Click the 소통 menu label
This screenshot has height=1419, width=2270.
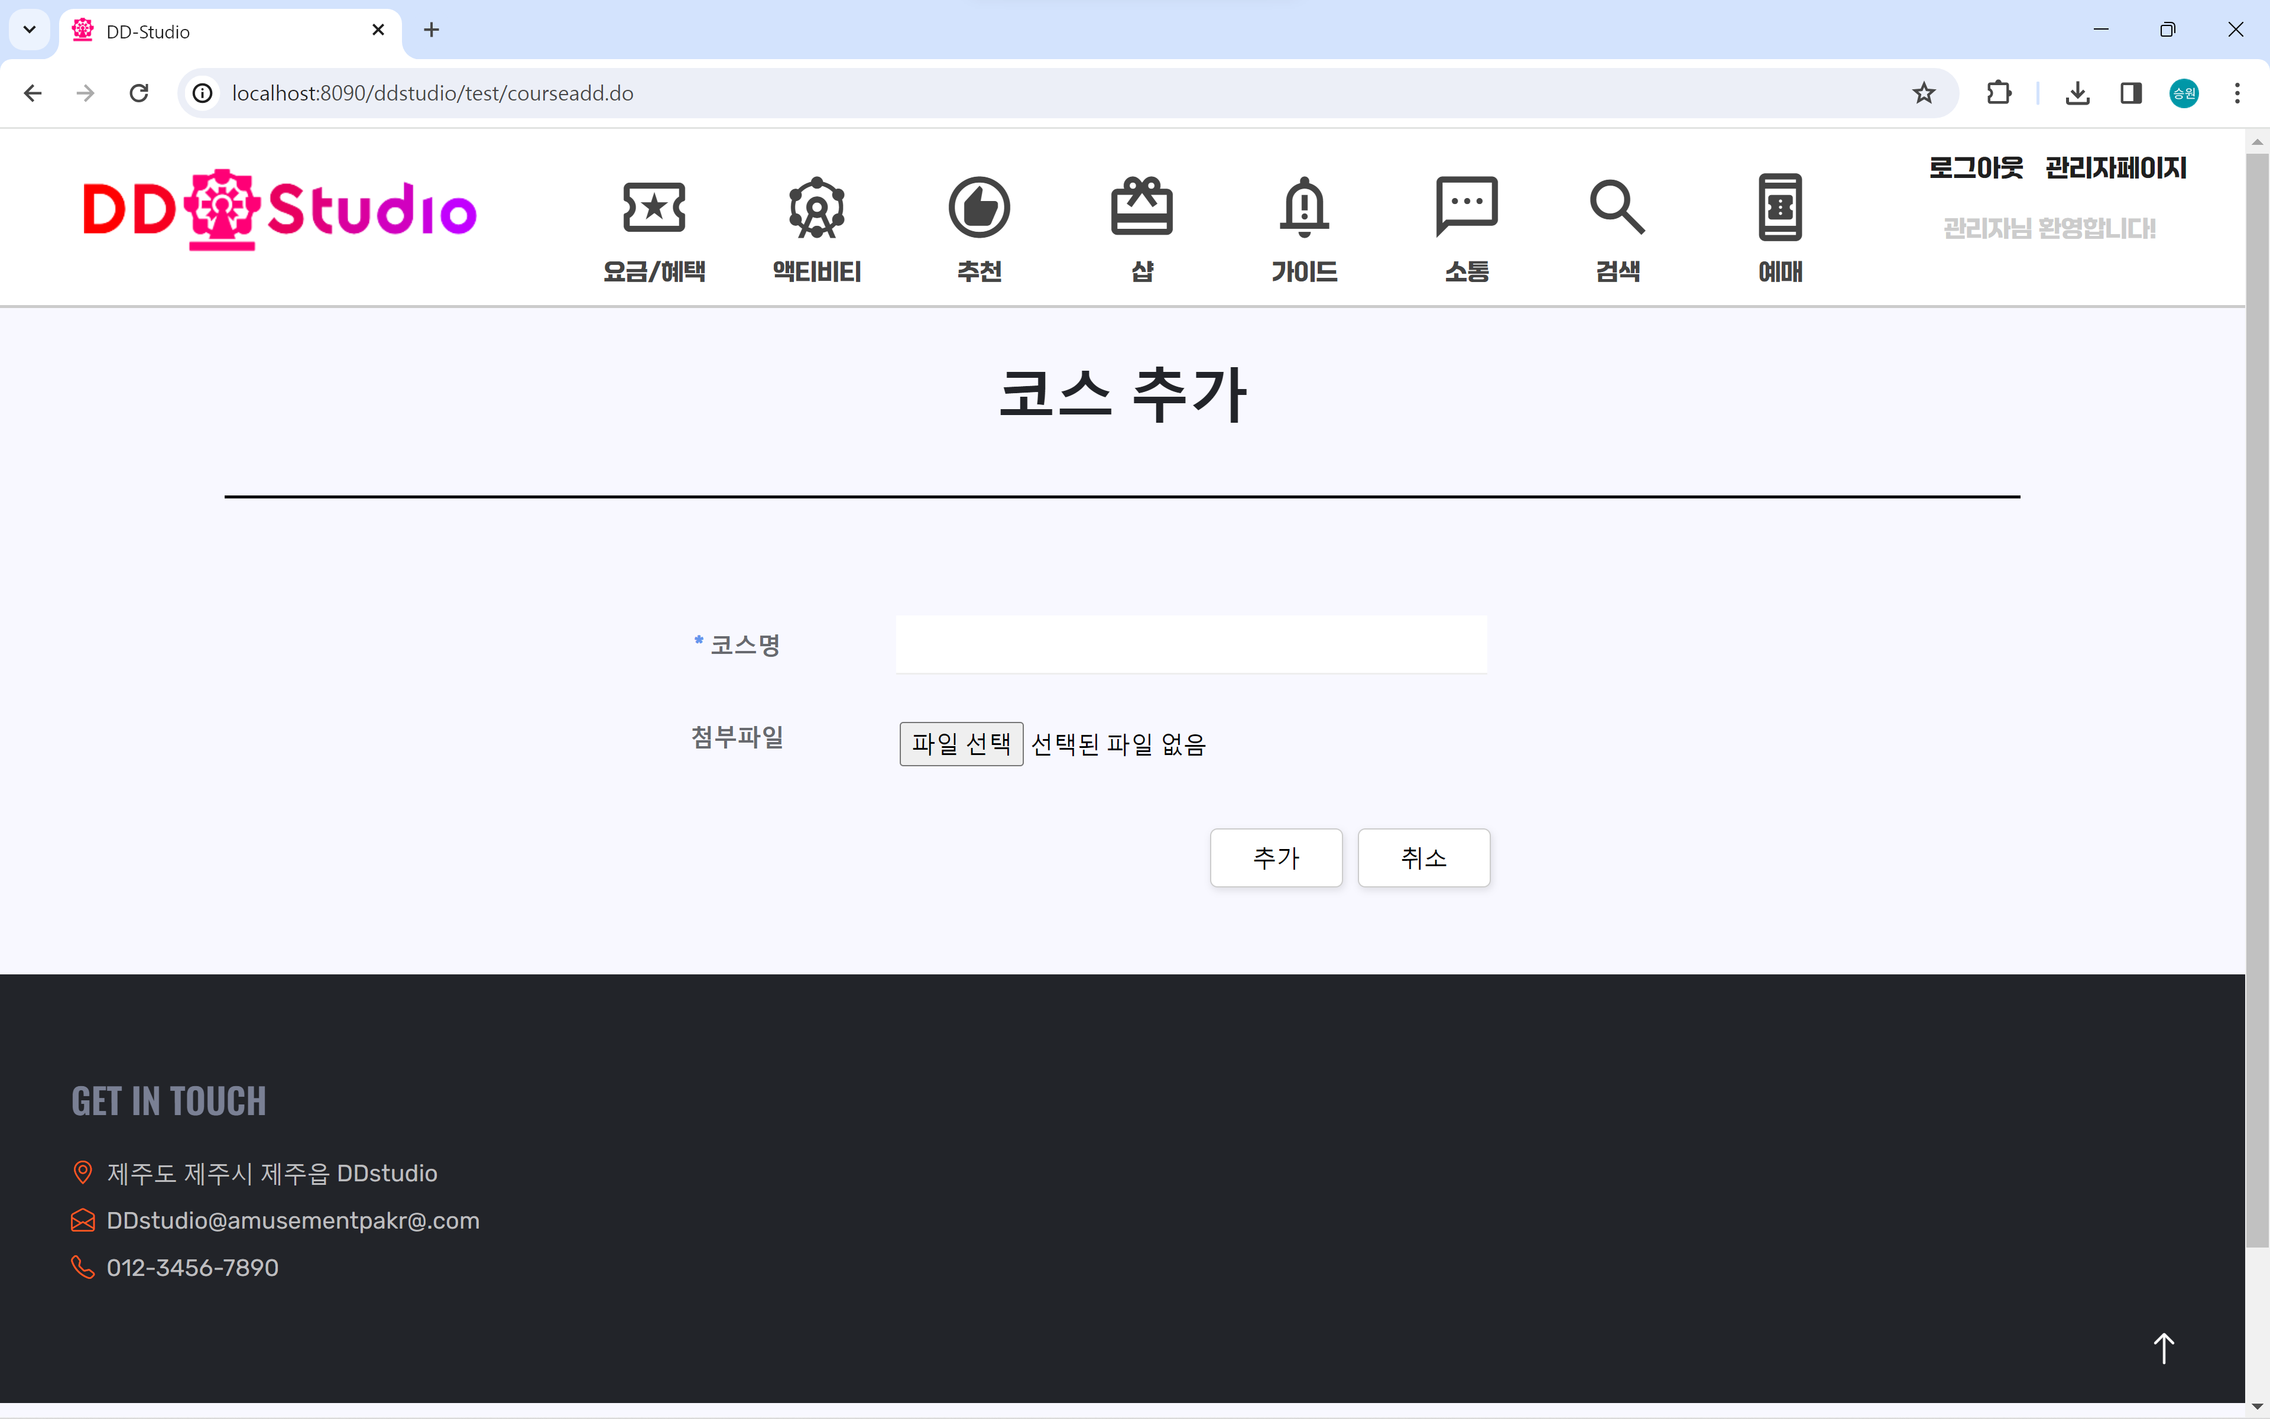tap(1466, 271)
